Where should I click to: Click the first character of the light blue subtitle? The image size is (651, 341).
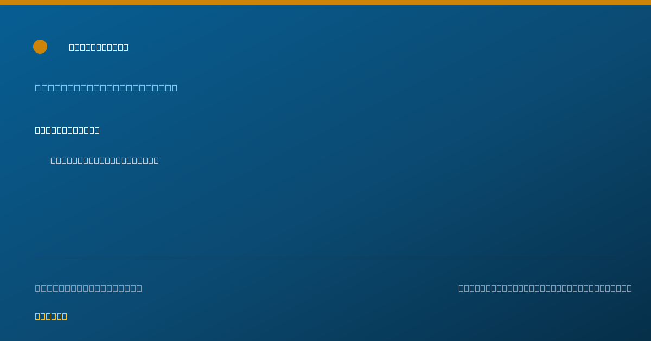pyautogui.click(x=38, y=88)
